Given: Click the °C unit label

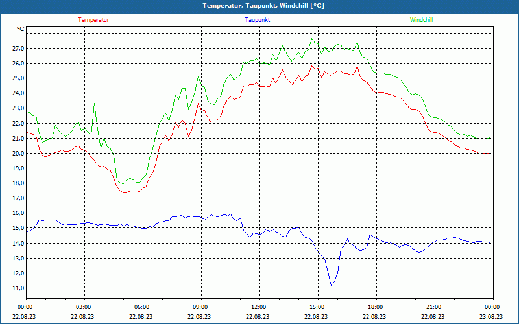Looking at the screenshot, I should pos(21,29).
